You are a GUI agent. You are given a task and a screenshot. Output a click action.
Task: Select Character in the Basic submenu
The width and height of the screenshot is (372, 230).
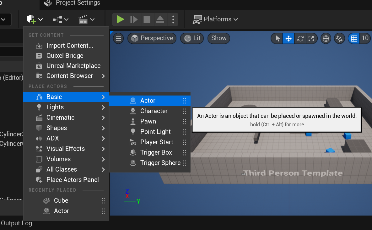coord(150,111)
